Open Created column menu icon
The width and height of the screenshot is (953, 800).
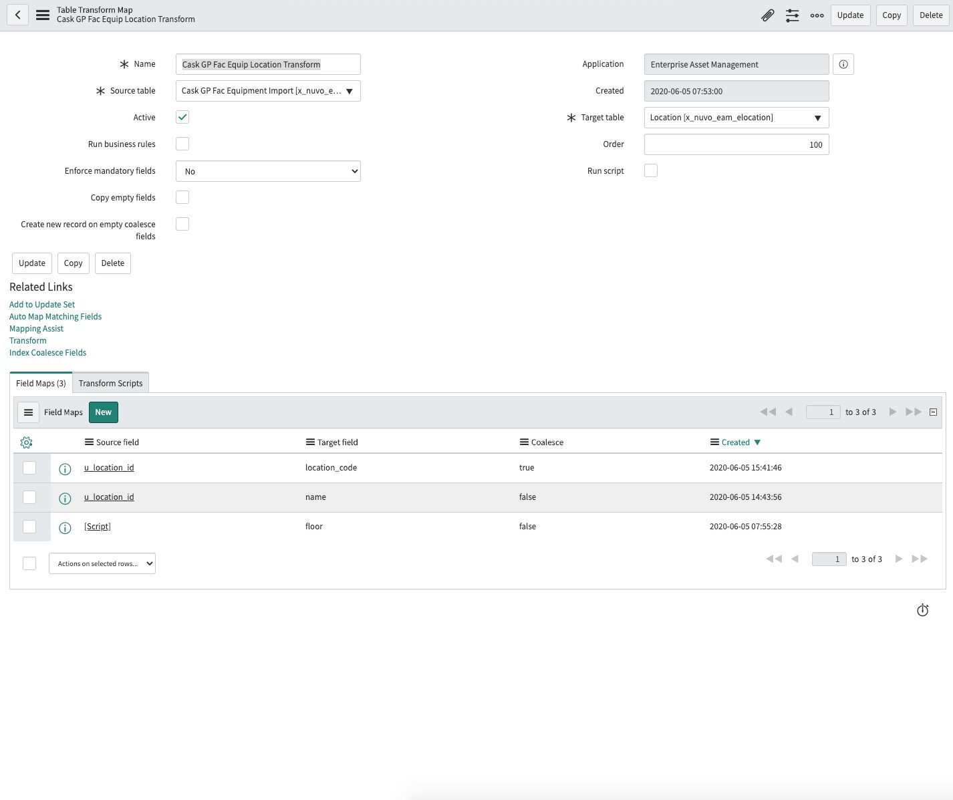pos(714,442)
